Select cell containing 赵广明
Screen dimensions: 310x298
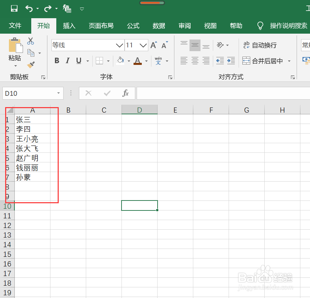pos(32,158)
